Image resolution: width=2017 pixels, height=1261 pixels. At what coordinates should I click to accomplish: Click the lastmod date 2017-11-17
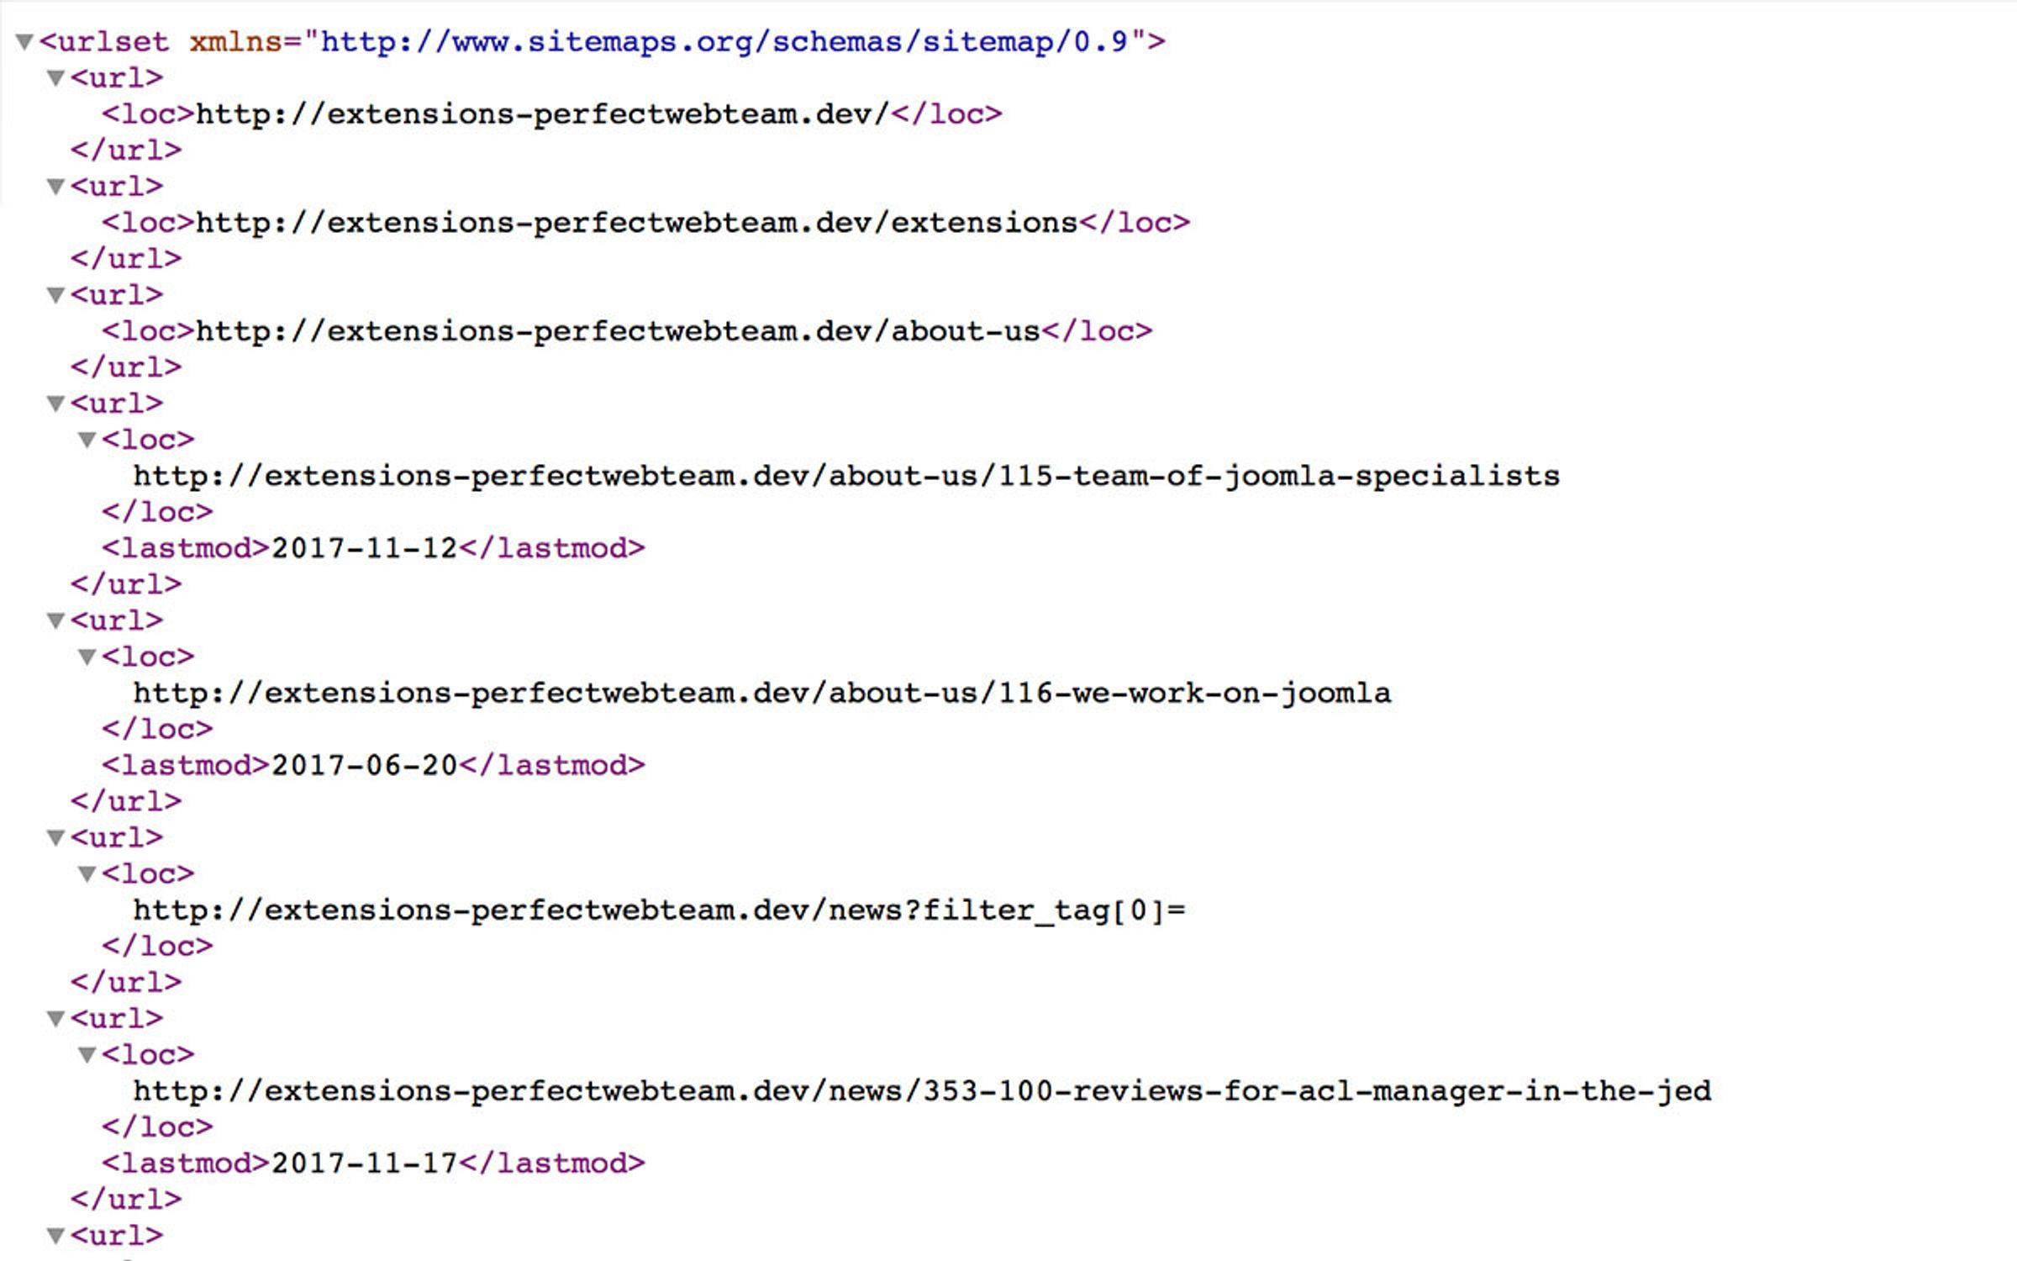(x=364, y=1163)
